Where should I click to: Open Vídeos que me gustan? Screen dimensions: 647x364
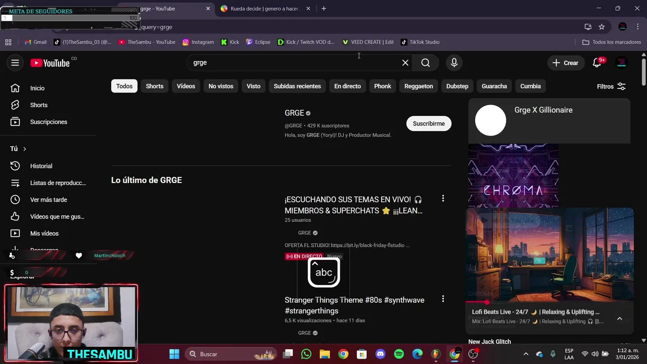pos(57,216)
